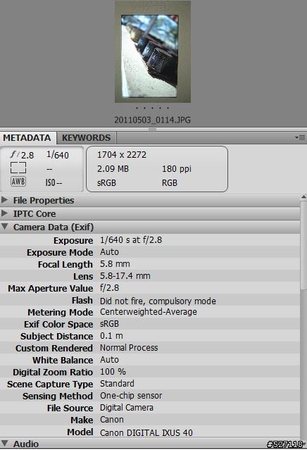Click the scrollbar up arrow
Screen dimensions: 307x450
pyautogui.click(x=303, y=197)
